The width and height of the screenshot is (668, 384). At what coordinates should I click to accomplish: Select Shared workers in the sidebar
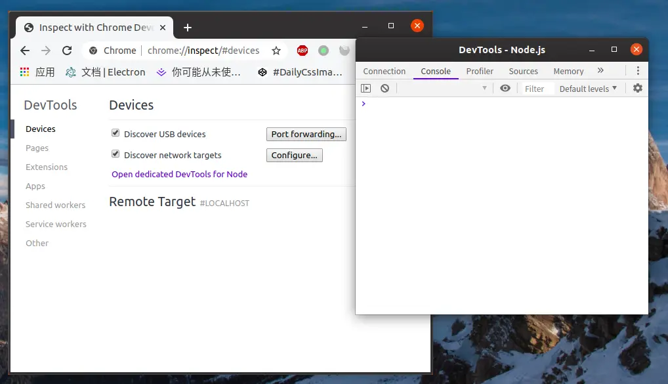click(55, 205)
